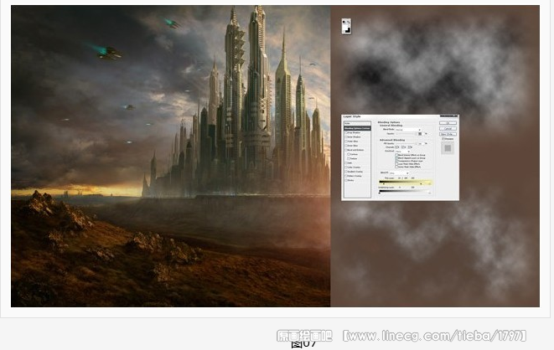Click the Underlying Layer blend slider bar

405,191
